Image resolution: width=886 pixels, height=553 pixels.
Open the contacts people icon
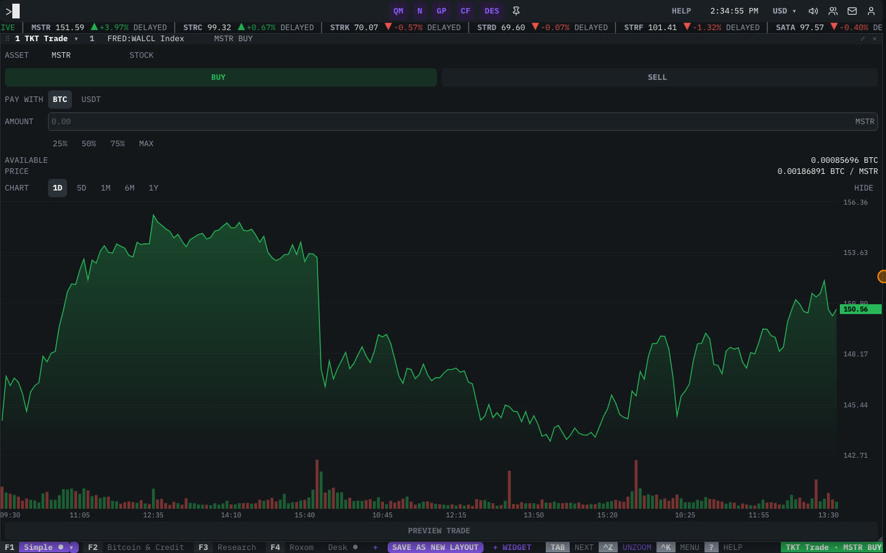(x=833, y=11)
